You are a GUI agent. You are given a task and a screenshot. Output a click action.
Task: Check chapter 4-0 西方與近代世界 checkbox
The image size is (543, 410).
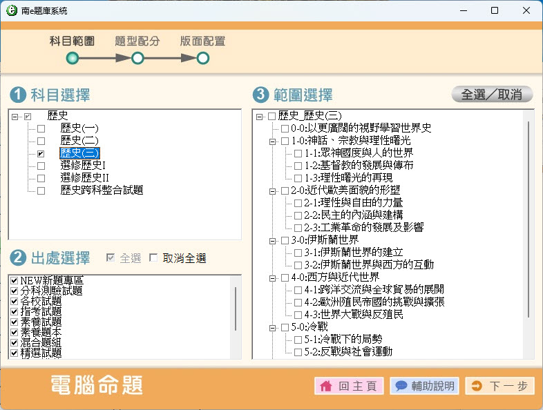(x=285, y=278)
